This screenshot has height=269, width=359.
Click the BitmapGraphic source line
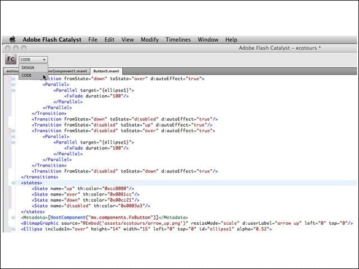click(187, 223)
